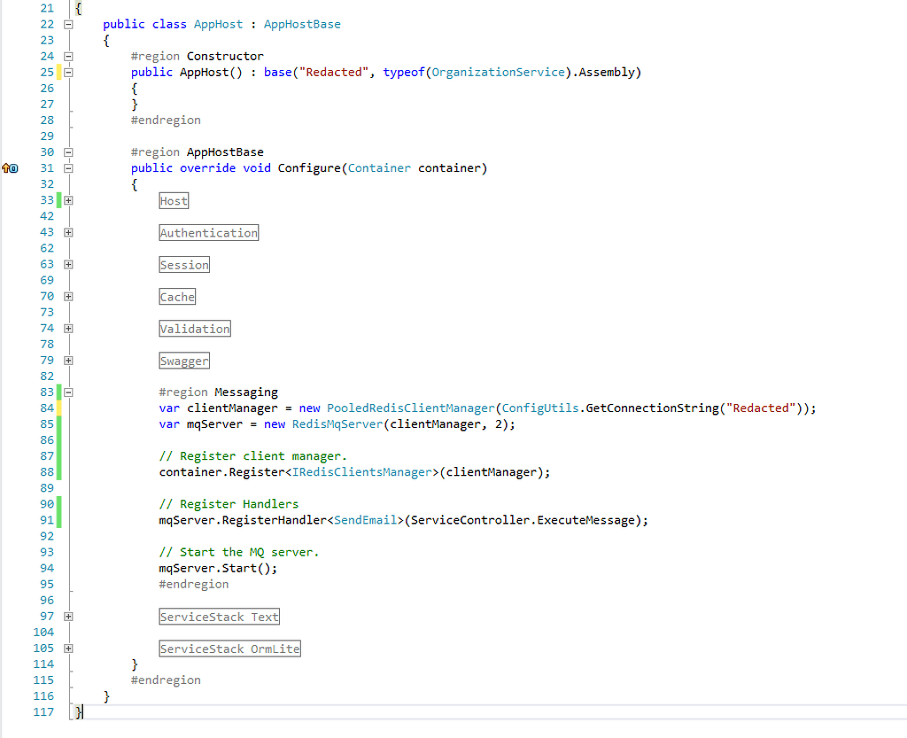Collapse the AppHostBase region
The image size is (907, 738).
pos(68,151)
